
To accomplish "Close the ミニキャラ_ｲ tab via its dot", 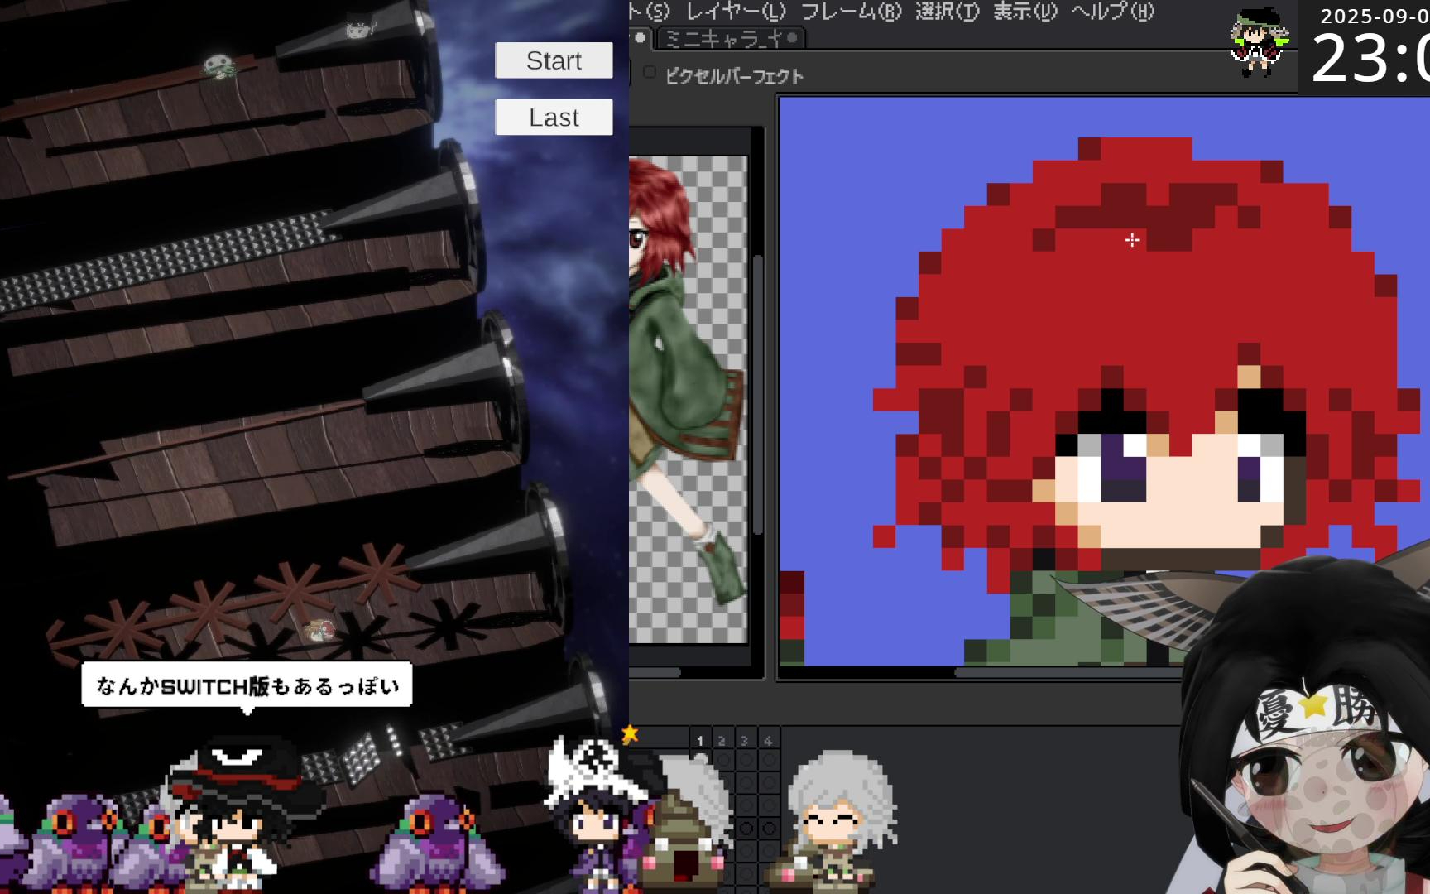I will tap(792, 38).
